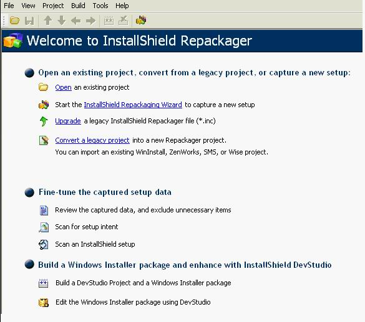The image size is (365, 322).
Task: Click the Save disk icon in the toolbar
Action: tap(29, 21)
